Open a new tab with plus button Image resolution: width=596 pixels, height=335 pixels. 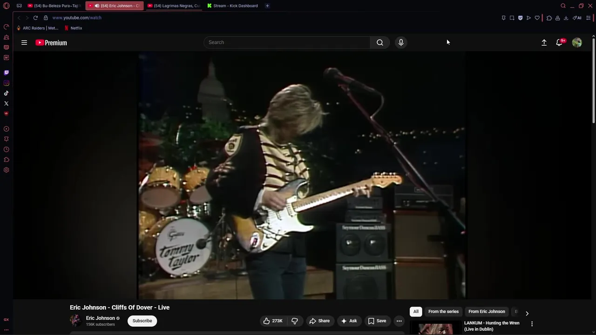click(267, 6)
